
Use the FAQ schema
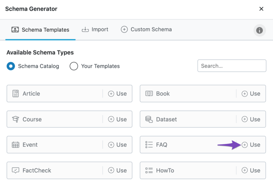251,145
